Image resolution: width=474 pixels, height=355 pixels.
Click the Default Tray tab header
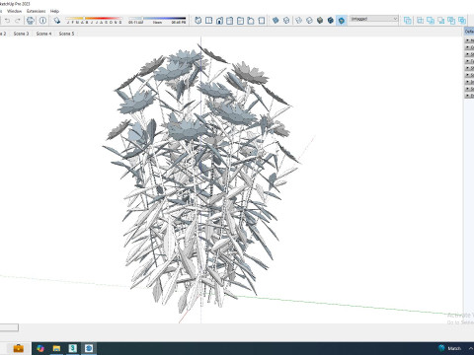(x=469, y=32)
